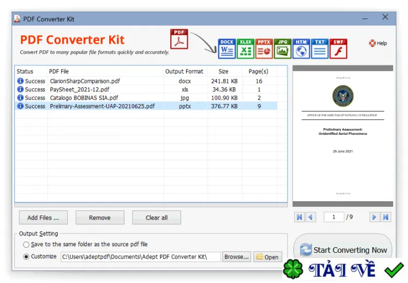Select the Customize output radio button
This screenshot has width=408, height=283.
pyautogui.click(x=26, y=256)
